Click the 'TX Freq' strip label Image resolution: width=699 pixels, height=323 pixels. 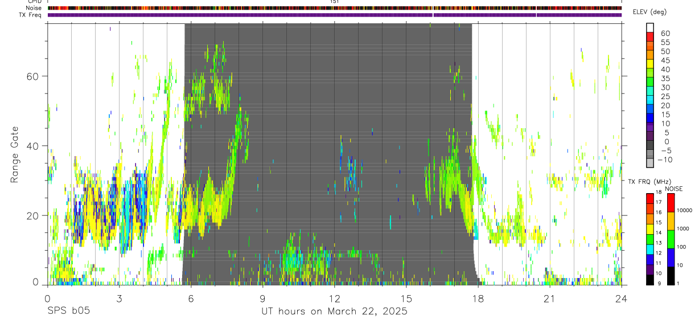pos(31,15)
